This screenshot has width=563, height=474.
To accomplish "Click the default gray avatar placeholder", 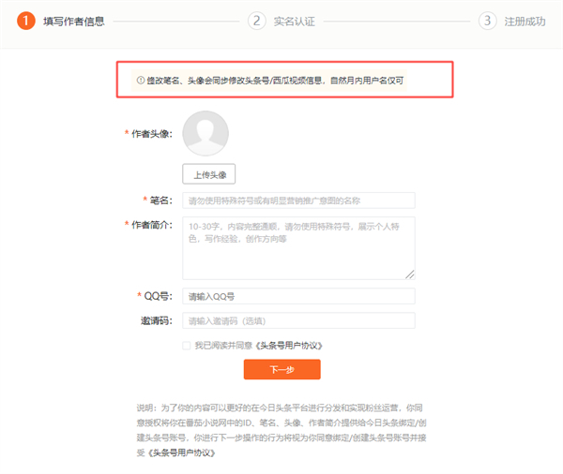I will 205,133.
